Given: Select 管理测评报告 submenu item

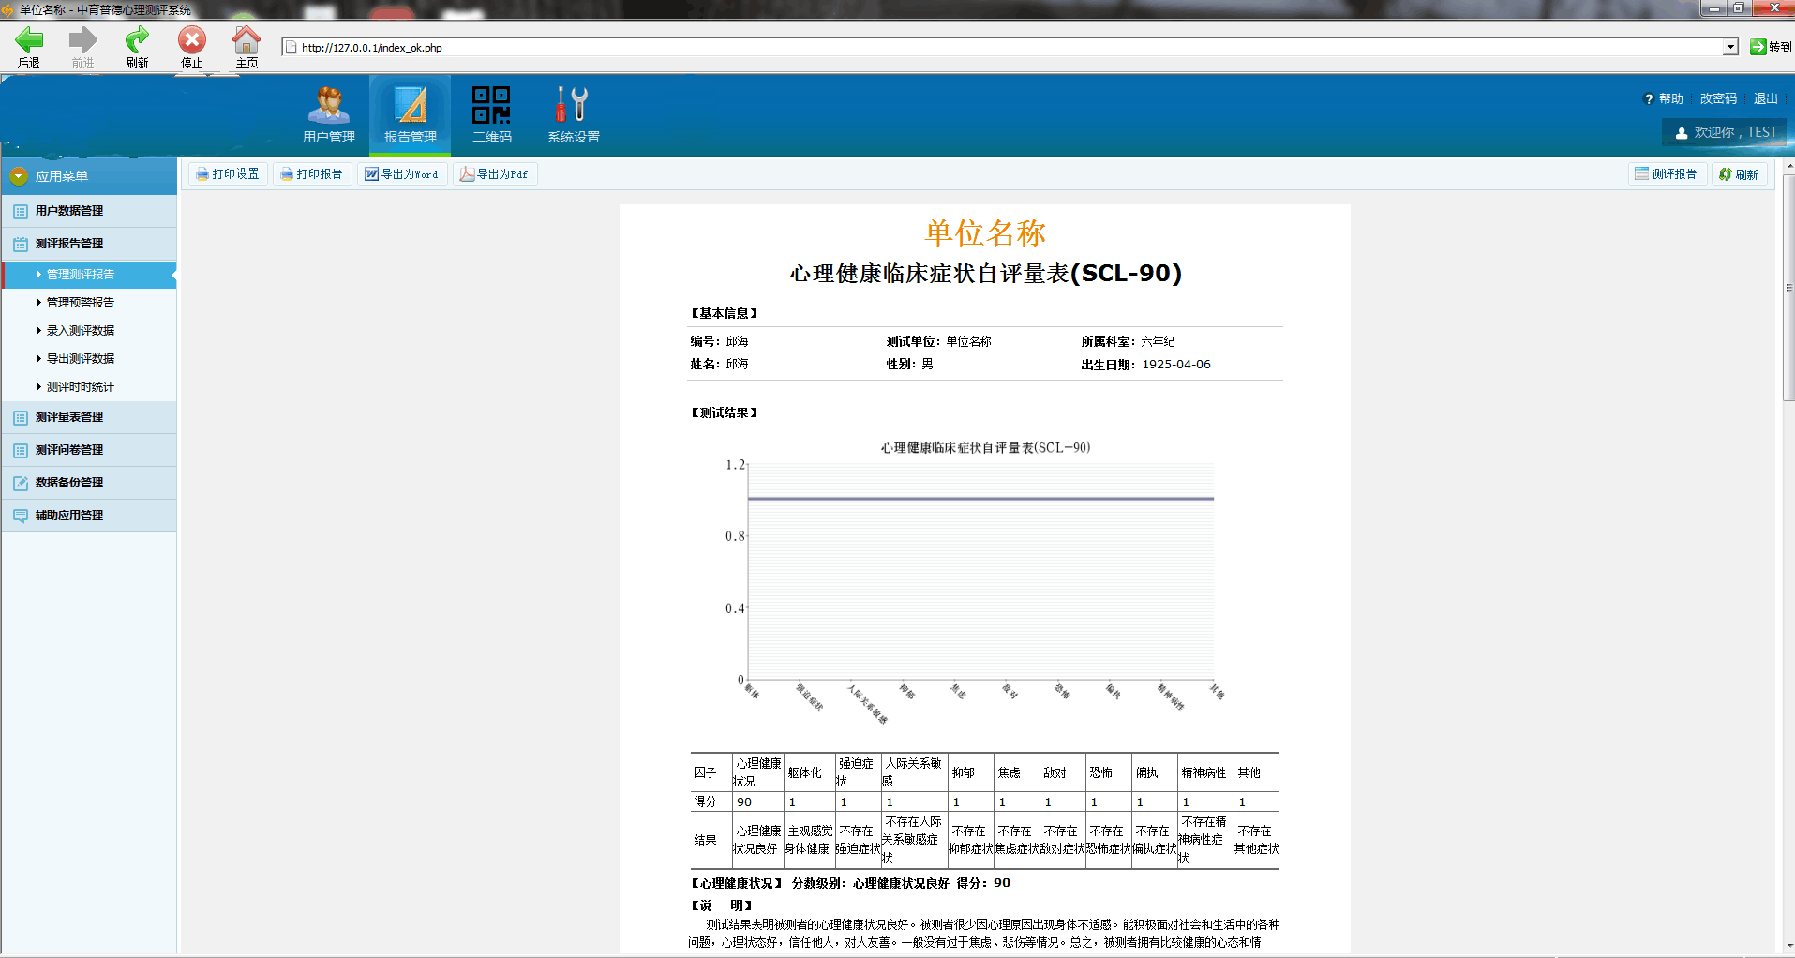Looking at the screenshot, I should 89,275.
